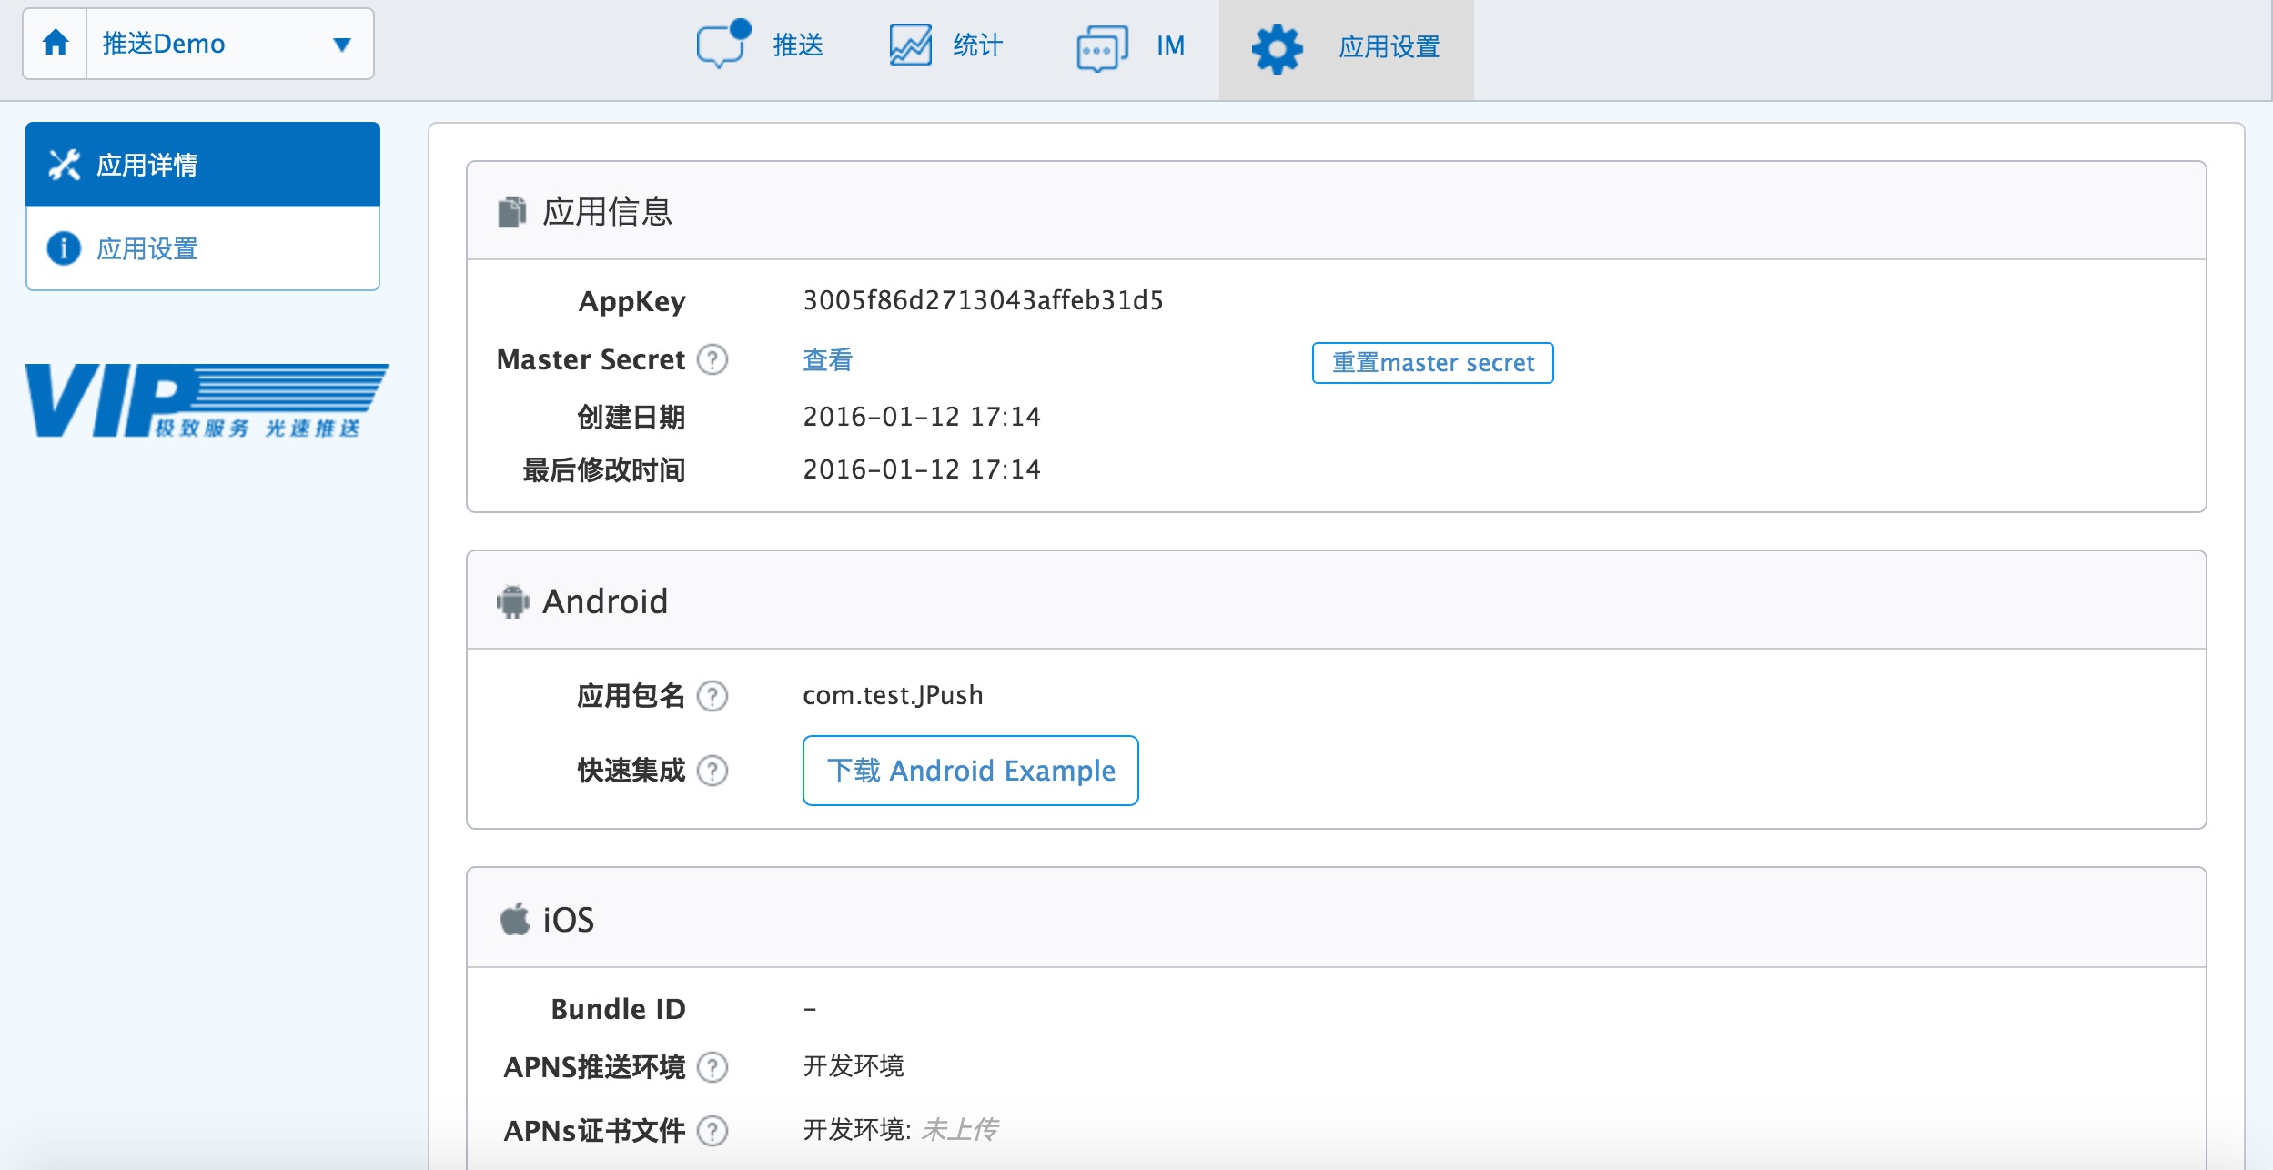Click the help icon beside Master Secret

coord(712,360)
